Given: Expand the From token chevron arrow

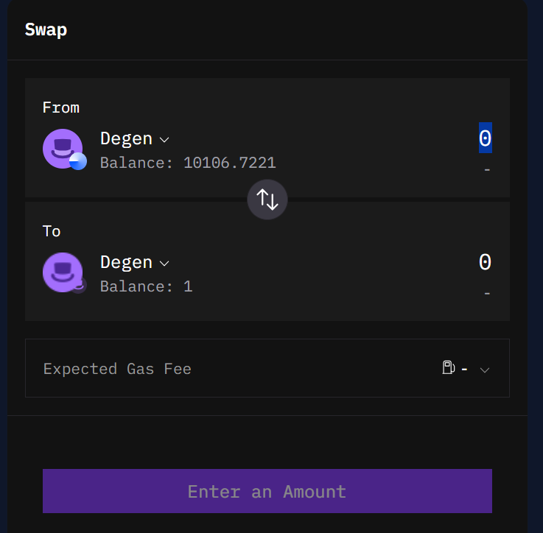Looking at the screenshot, I should point(164,140).
